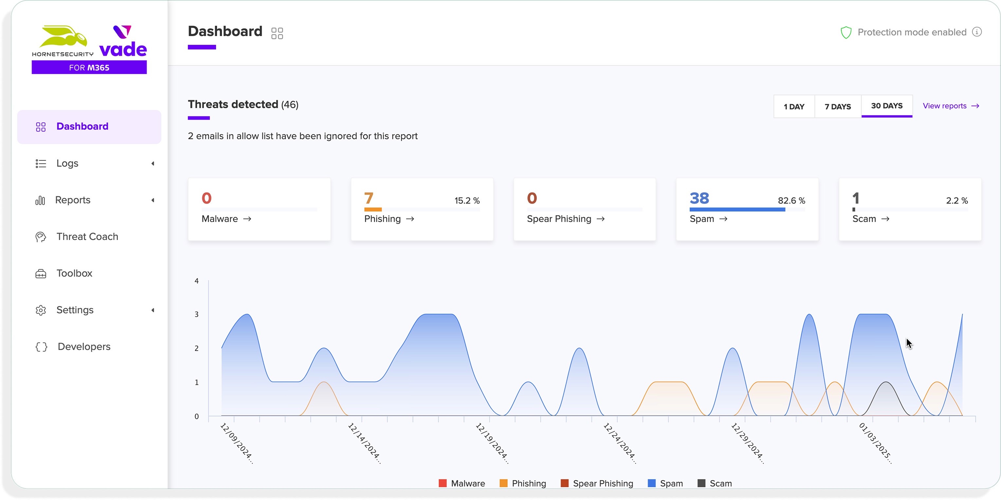
Task: Click the Spam 82.6 % progress bar
Action: click(x=747, y=210)
